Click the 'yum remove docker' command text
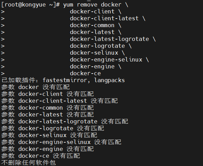 point(92,5)
